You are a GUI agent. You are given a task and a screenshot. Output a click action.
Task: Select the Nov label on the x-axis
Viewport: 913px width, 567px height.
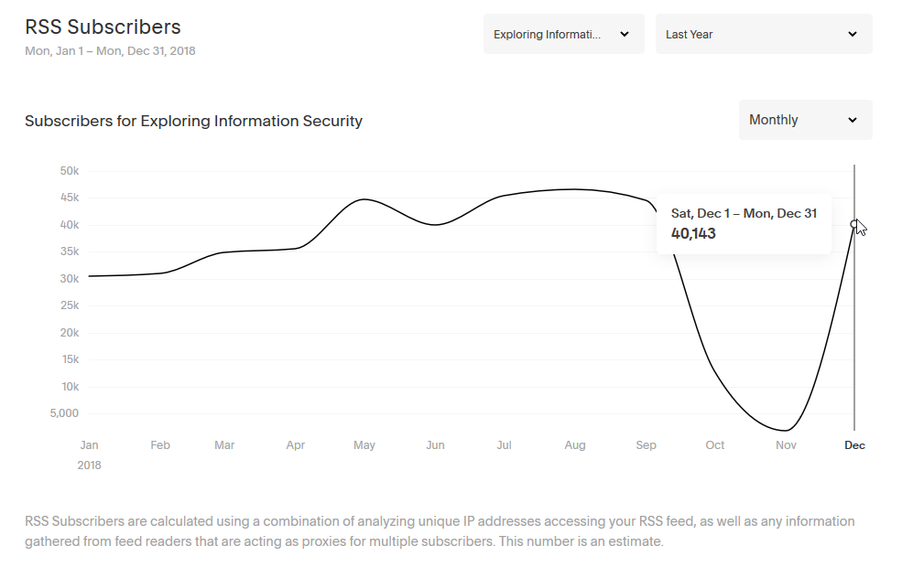(786, 444)
